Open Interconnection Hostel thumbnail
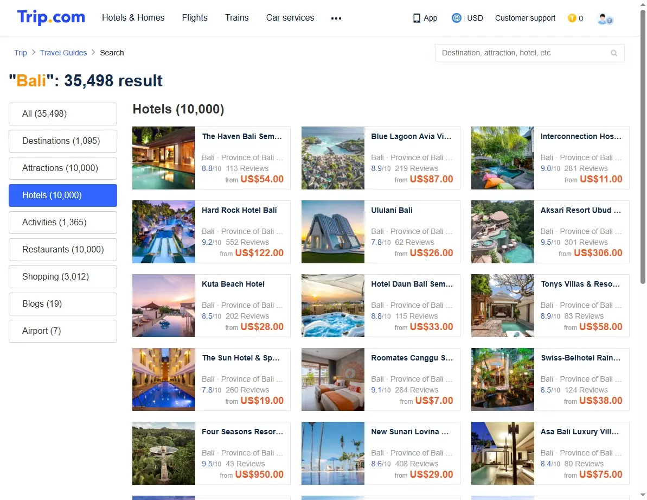 pos(503,158)
